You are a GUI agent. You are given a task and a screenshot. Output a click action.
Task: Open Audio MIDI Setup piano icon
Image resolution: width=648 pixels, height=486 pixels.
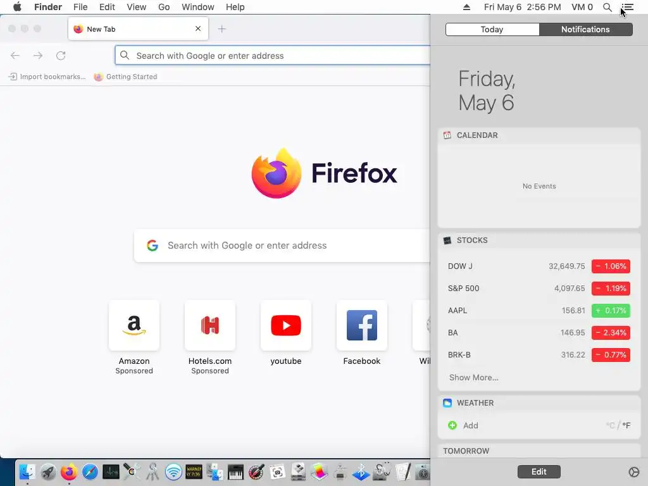[235, 471]
